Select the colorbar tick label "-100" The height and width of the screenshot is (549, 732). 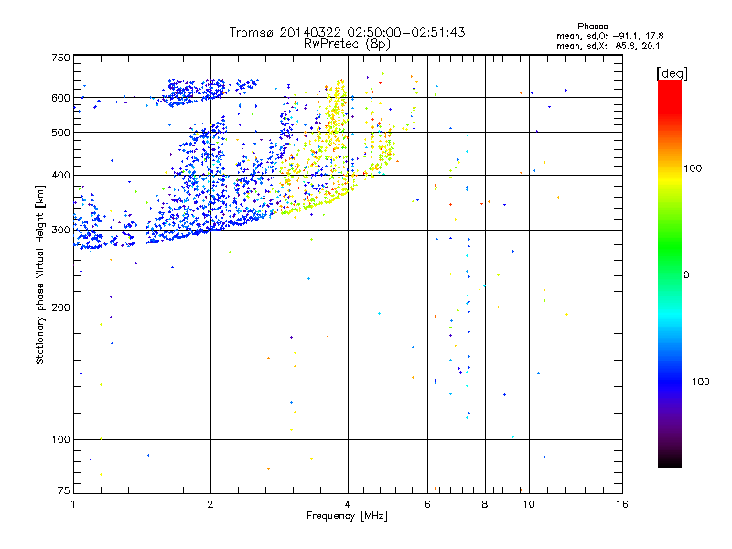(697, 382)
